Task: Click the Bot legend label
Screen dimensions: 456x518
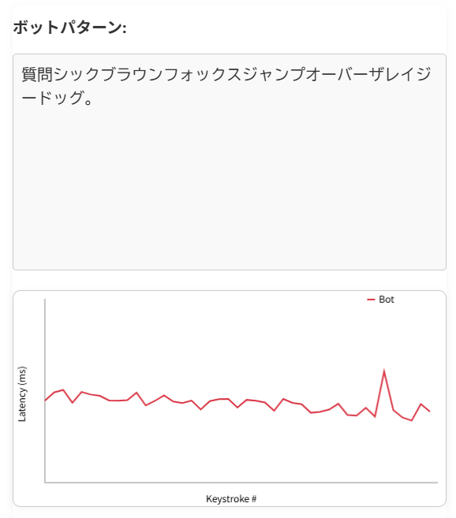Action: point(387,300)
